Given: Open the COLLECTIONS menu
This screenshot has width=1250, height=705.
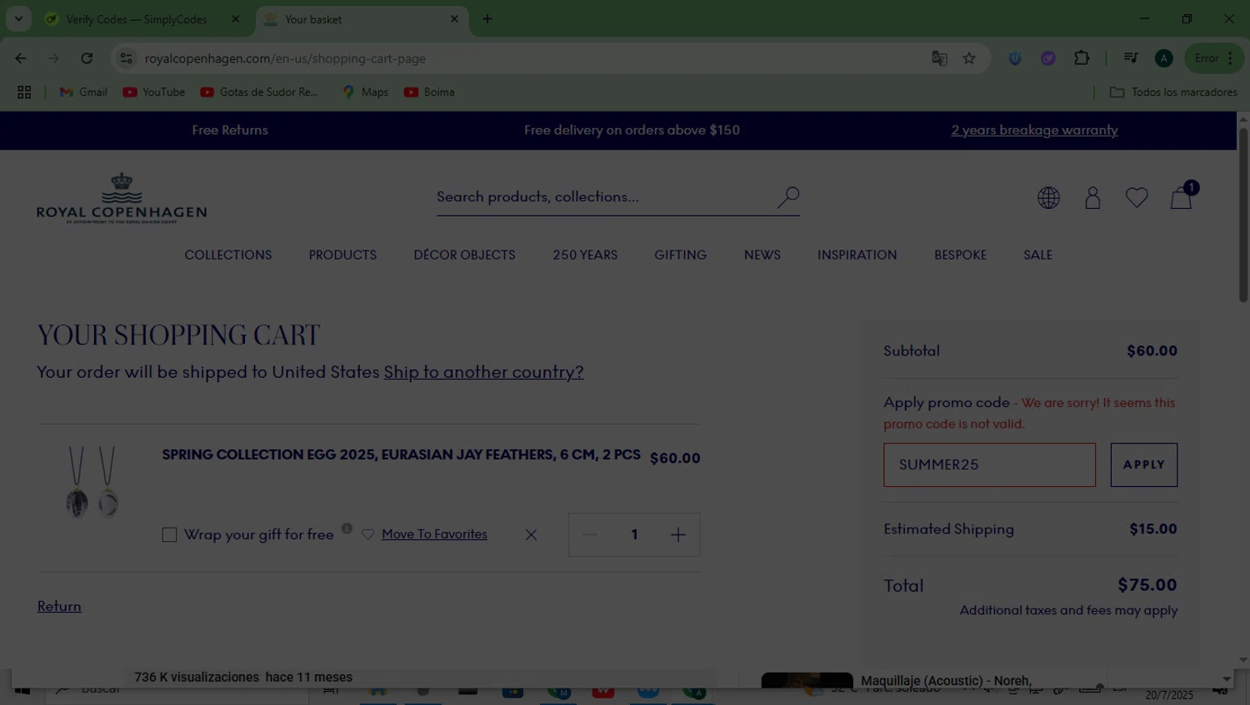Looking at the screenshot, I should pyautogui.click(x=228, y=255).
